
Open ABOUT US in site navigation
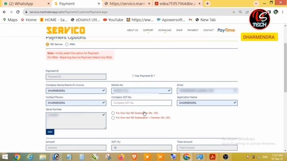coord(133,30)
